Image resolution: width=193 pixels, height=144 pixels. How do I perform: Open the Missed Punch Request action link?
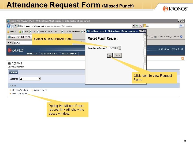click(x=19, y=94)
